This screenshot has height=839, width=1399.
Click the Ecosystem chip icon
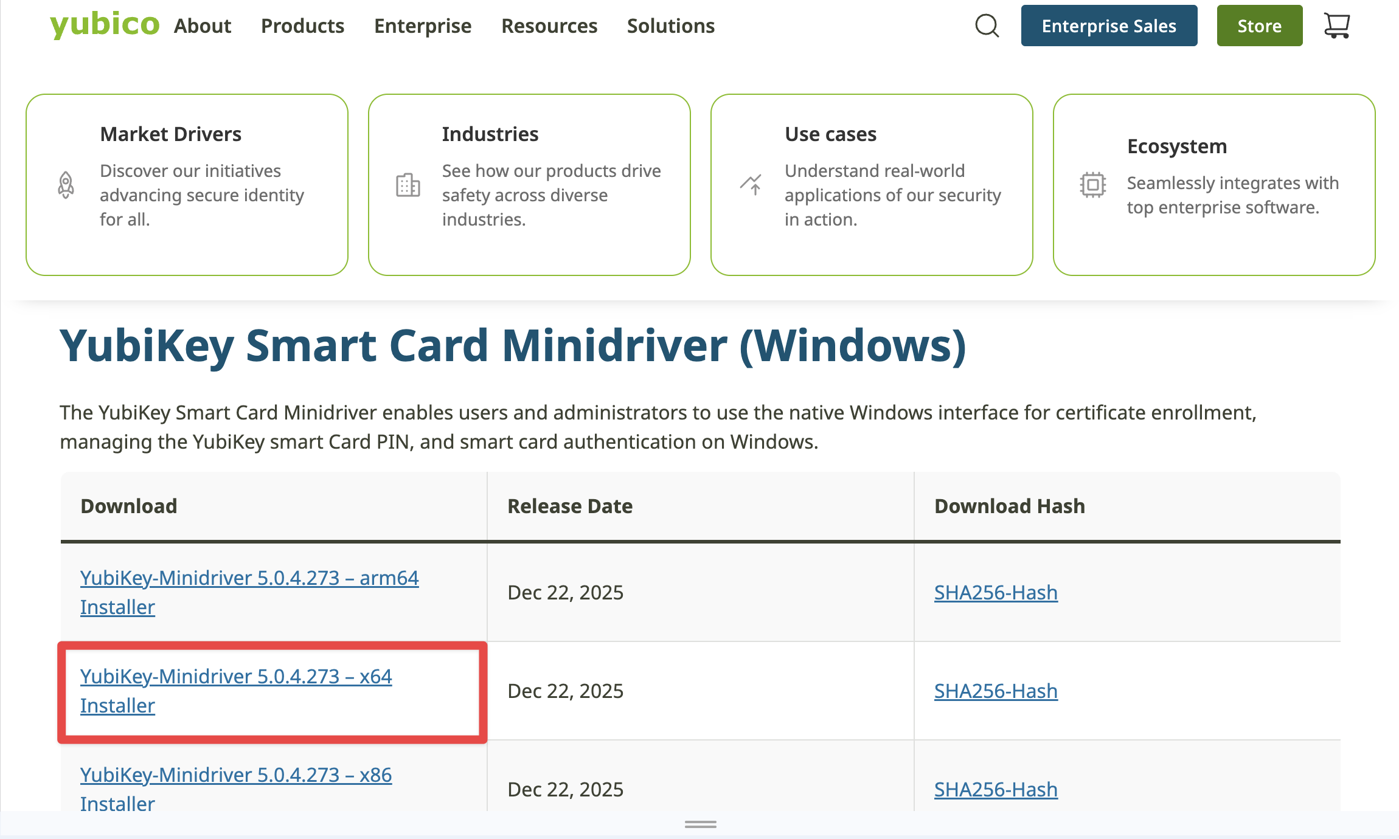[x=1093, y=185]
